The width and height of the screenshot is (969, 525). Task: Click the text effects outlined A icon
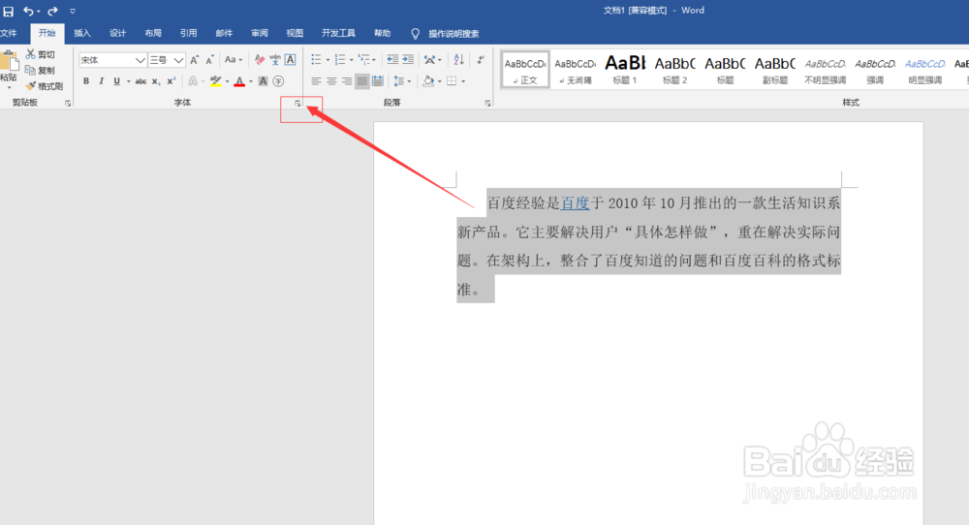[193, 81]
